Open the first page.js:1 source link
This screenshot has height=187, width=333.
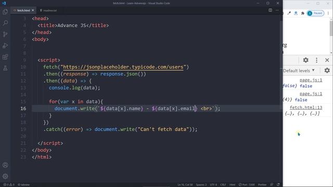311,80
